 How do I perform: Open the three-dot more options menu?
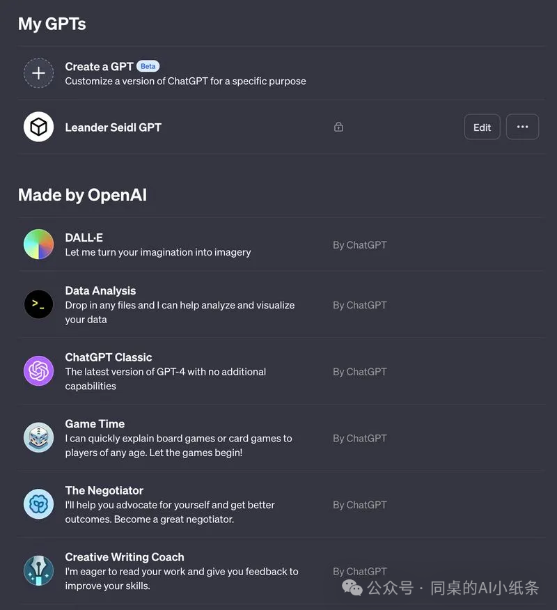click(522, 127)
